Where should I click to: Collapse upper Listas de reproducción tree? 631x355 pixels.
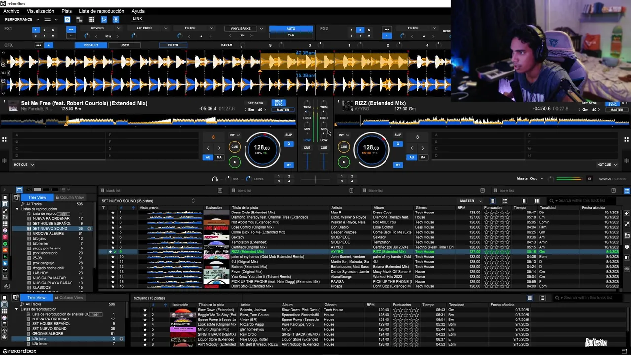click(17, 209)
